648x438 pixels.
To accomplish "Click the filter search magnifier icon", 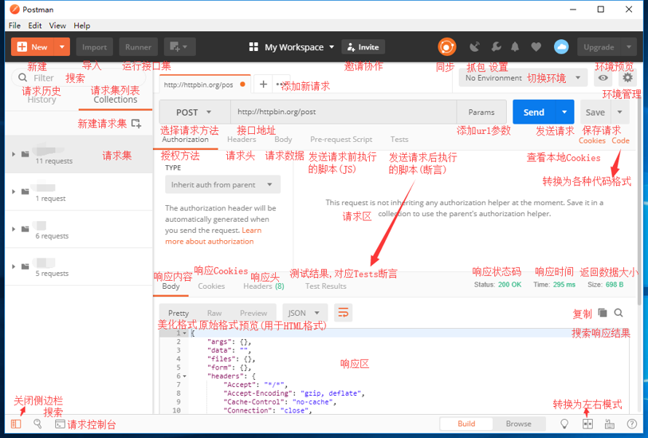I will (23, 77).
